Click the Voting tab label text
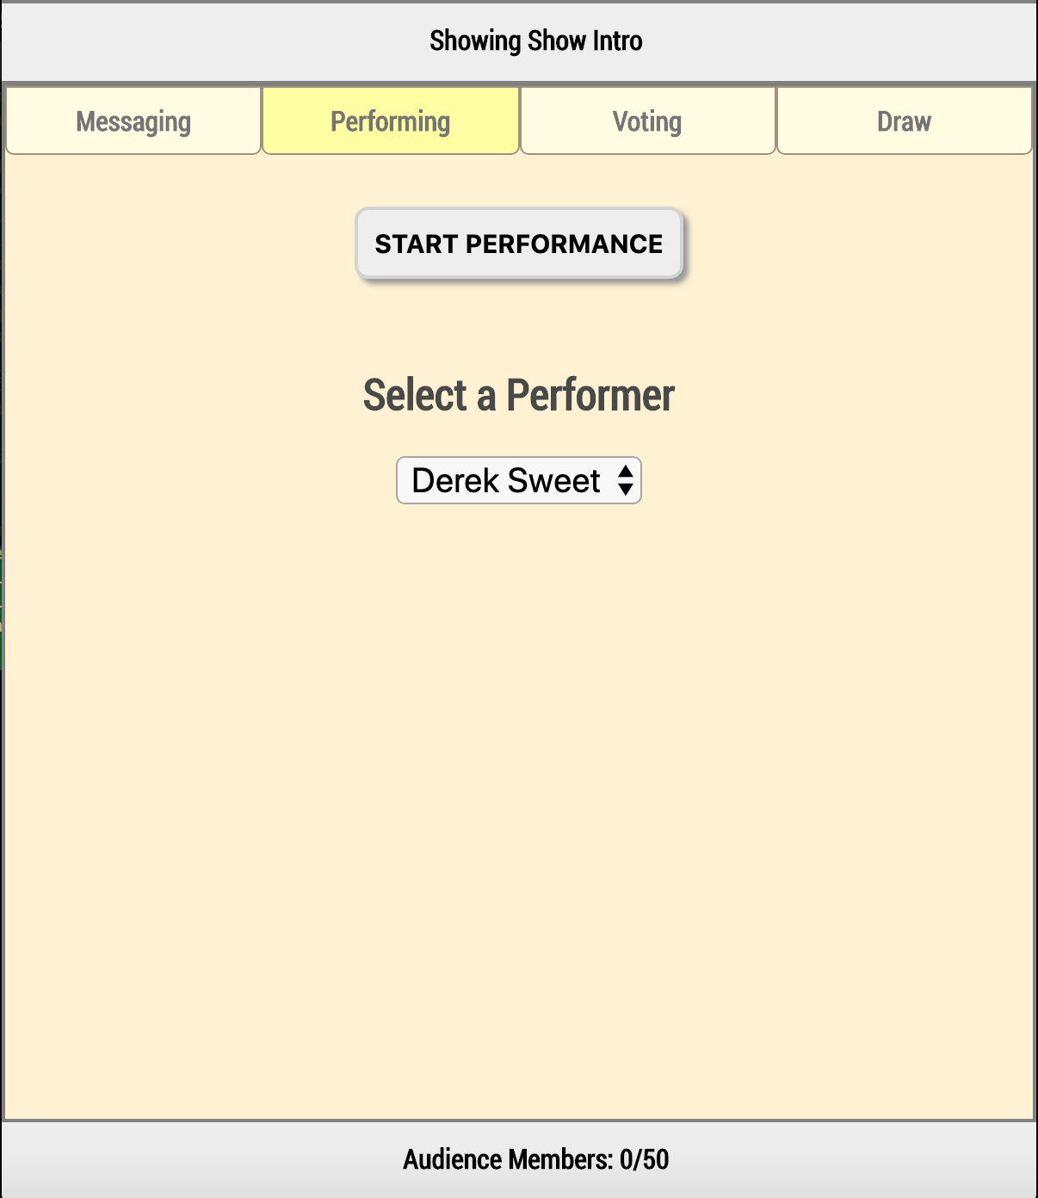Screen dimensions: 1038x1198 tap(646, 120)
